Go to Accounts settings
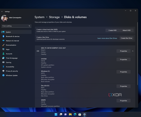This screenshot has height=117, width=141. pos(16,54)
